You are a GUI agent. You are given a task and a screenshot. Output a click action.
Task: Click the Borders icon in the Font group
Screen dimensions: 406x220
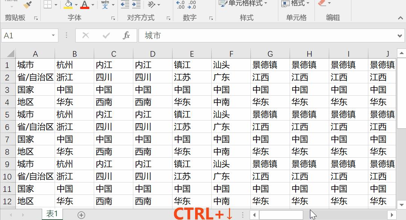coord(47,5)
